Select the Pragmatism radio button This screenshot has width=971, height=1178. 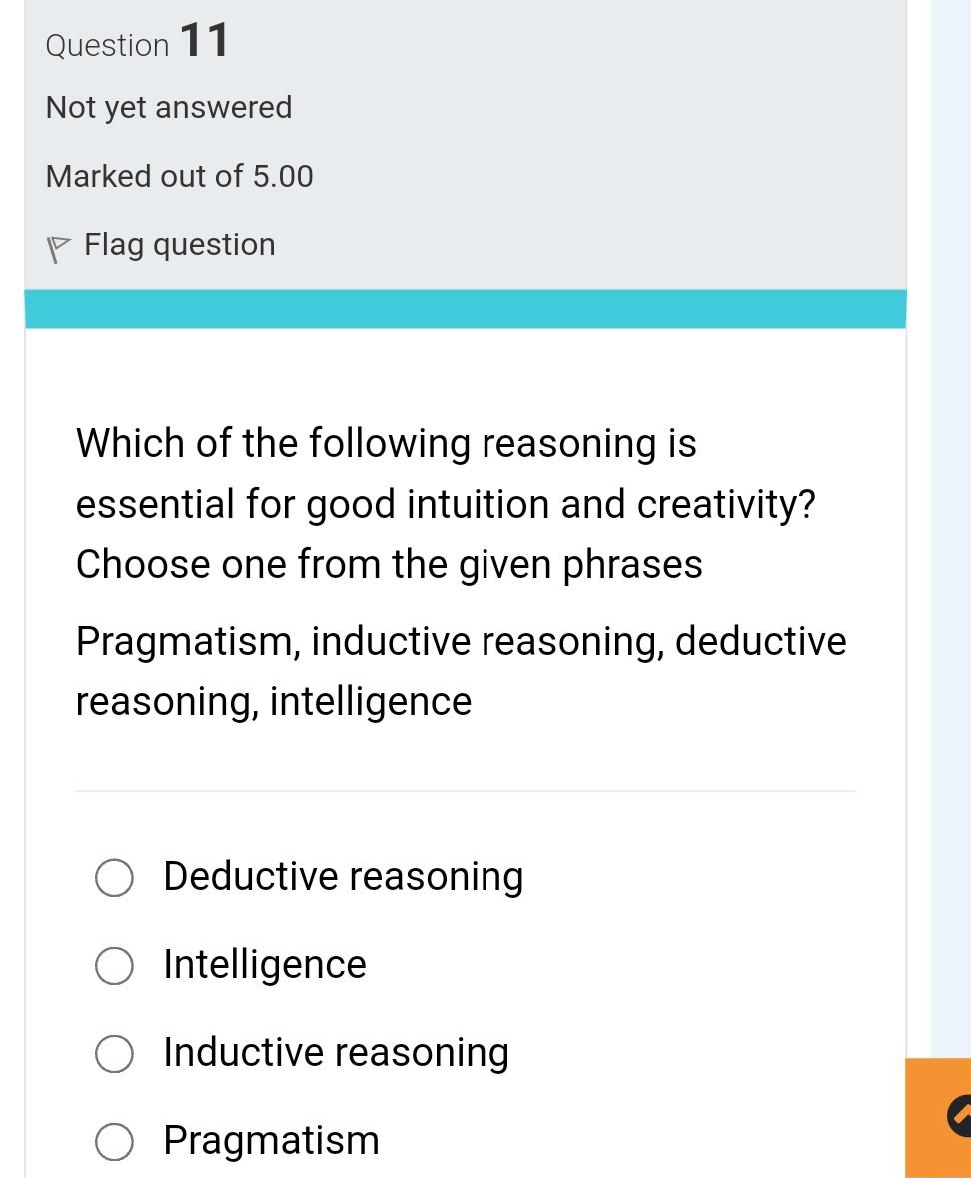[x=113, y=1141]
